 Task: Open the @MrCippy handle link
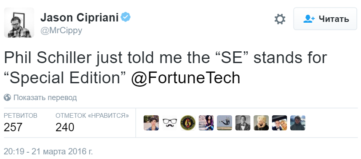click(61, 30)
